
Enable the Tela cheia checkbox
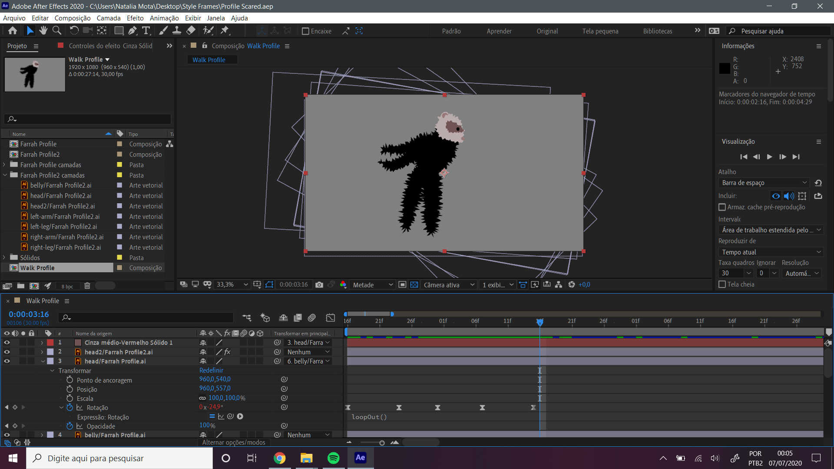click(x=722, y=284)
